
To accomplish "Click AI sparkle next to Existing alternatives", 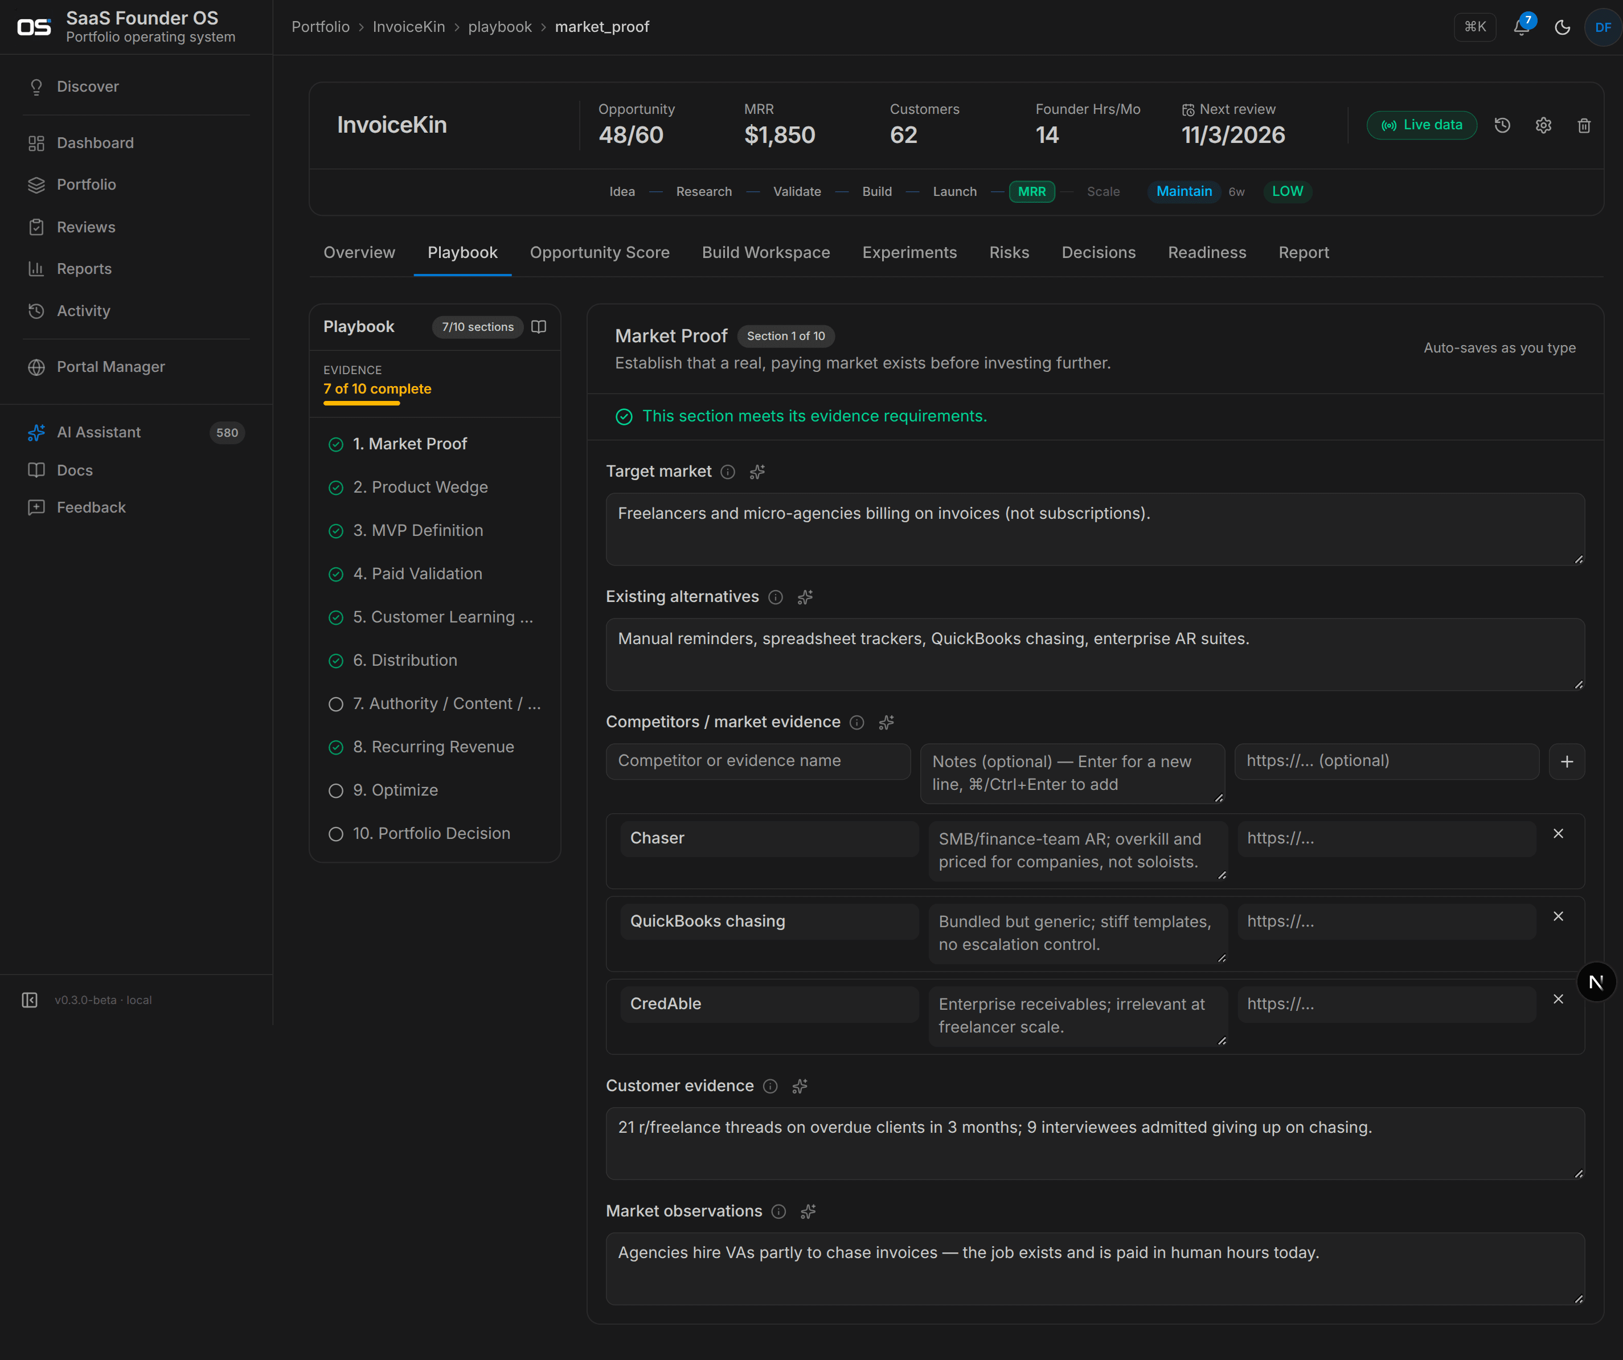I will click(x=805, y=596).
